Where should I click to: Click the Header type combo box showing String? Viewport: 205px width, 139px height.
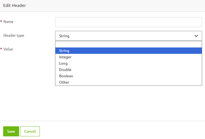(x=125, y=36)
